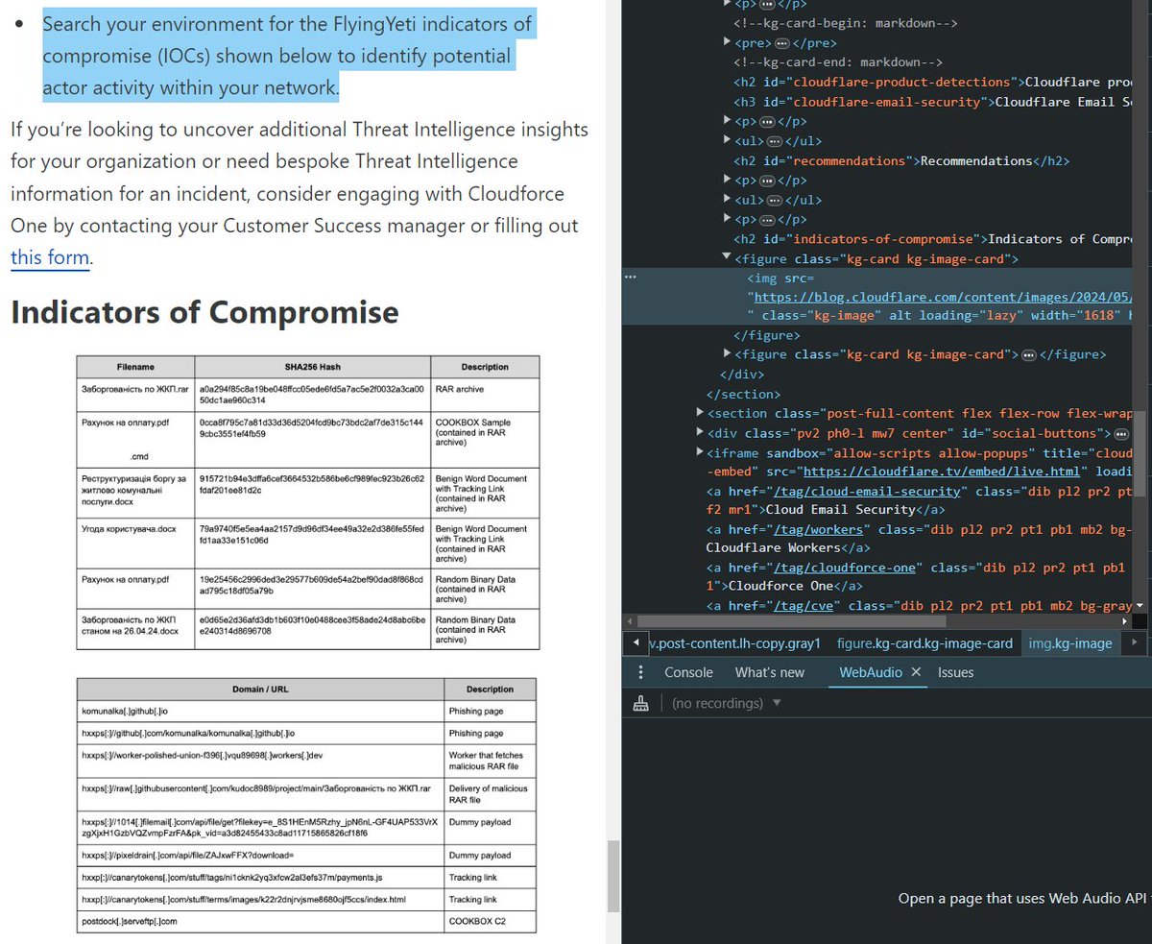Expand the collapsed figure kg-image-card node
This screenshot has height=944, width=1152.
[727, 355]
